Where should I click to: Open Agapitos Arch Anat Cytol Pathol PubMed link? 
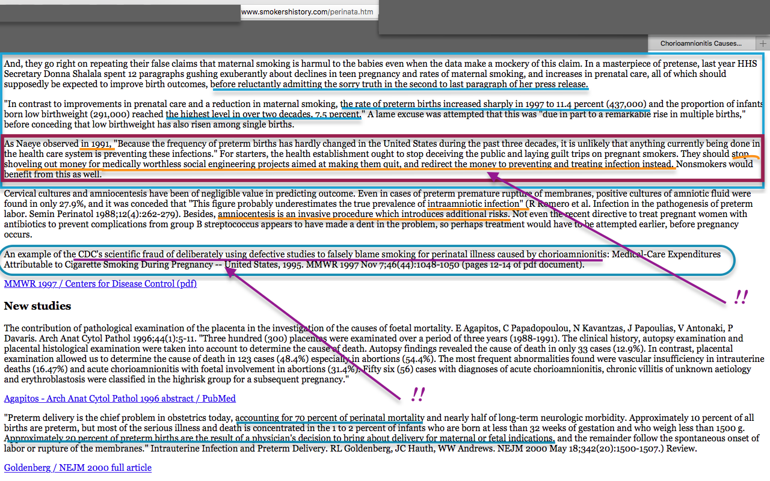(x=120, y=398)
